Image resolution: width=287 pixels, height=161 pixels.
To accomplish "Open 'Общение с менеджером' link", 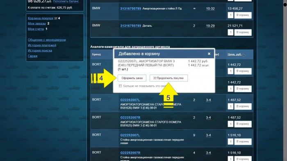I will coord(47,40).
